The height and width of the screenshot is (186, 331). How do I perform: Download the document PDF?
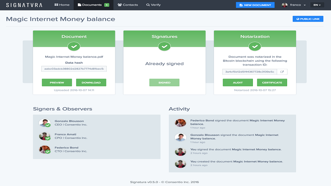(x=91, y=83)
